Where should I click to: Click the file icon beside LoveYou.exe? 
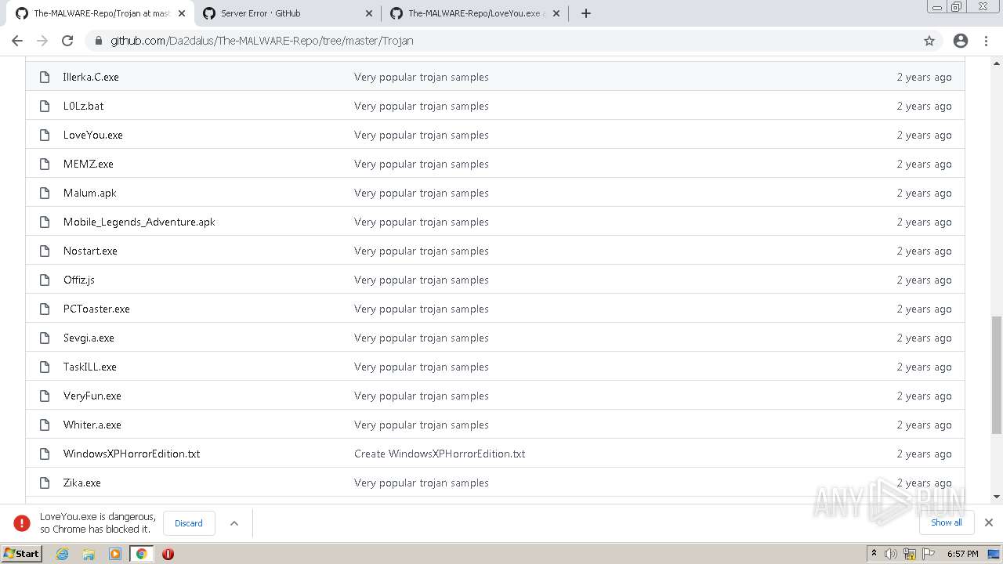[45, 135]
